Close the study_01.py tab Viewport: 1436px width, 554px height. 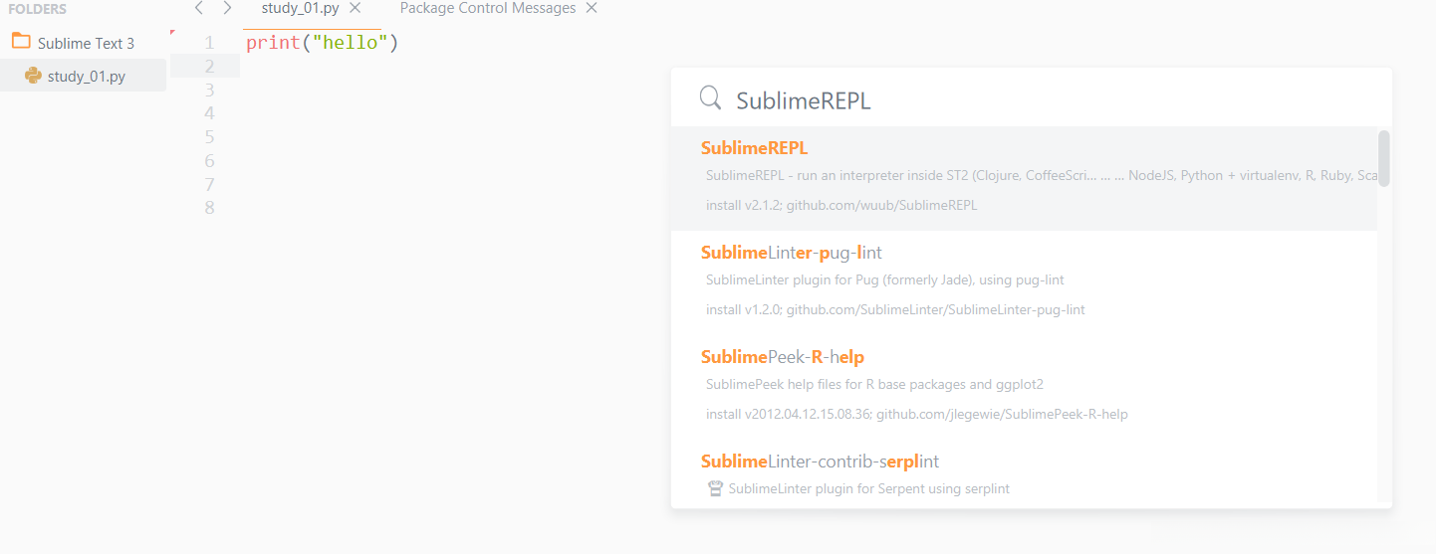(356, 8)
